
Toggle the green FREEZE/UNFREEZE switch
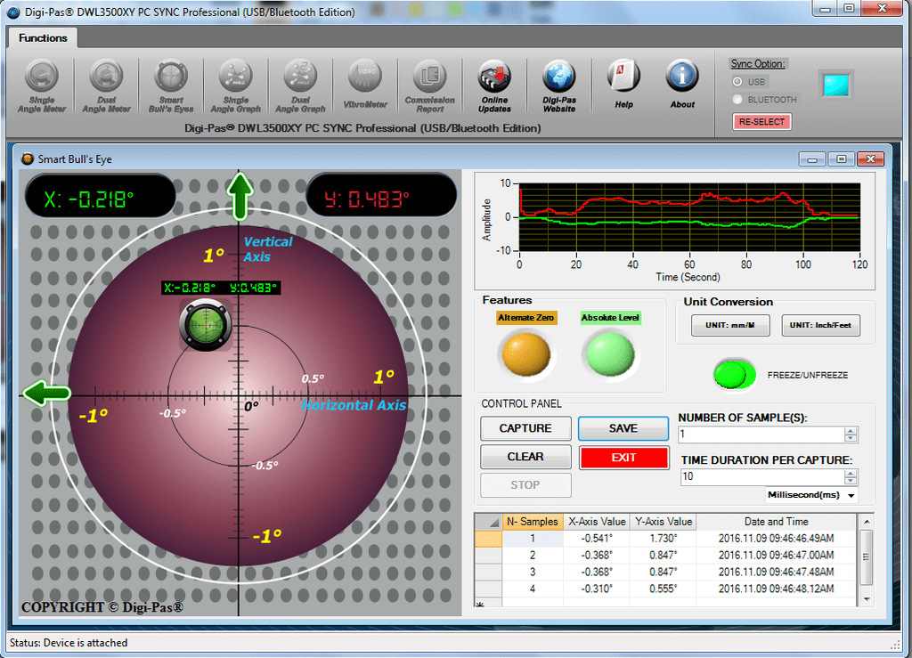click(734, 375)
